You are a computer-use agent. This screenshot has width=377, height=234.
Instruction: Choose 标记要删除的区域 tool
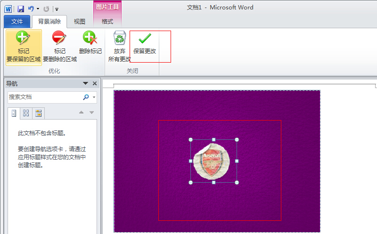[60, 47]
